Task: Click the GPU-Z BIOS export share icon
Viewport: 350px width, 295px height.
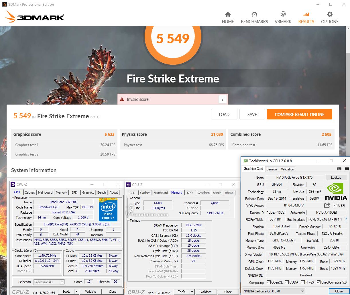Action: tap(327, 205)
